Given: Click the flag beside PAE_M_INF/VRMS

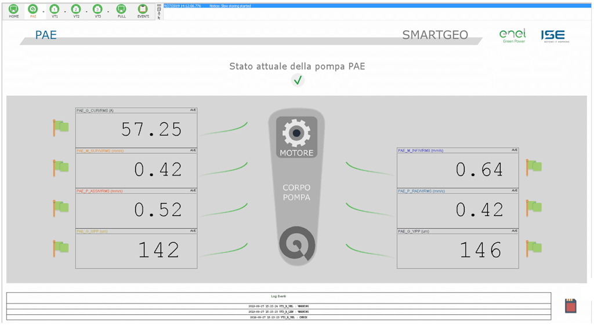Looking at the screenshot, I should click(534, 167).
